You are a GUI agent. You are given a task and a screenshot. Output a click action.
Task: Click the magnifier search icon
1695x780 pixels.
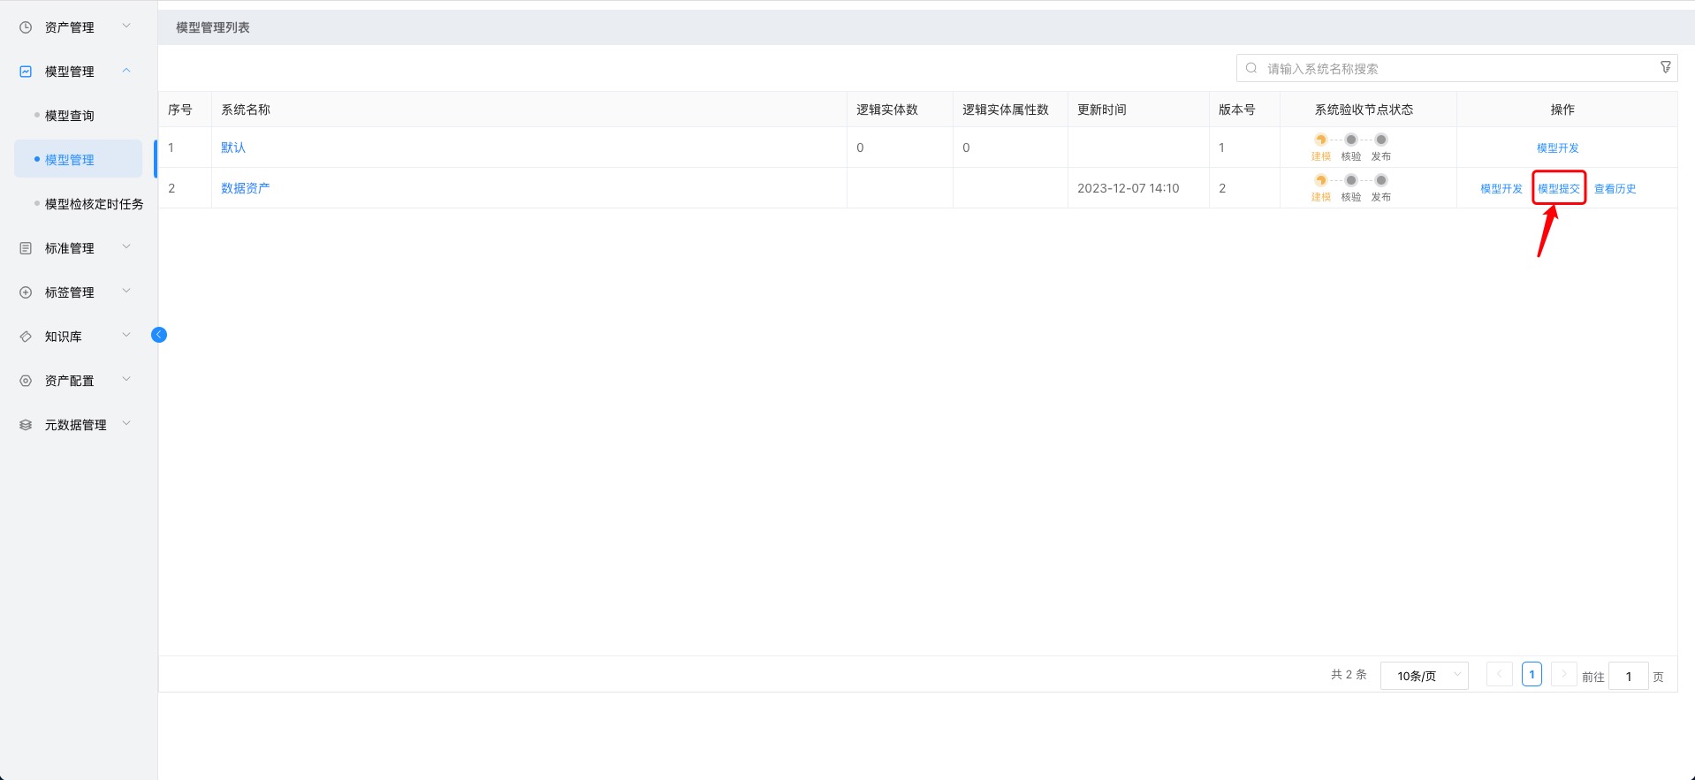click(x=1251, y=68)
